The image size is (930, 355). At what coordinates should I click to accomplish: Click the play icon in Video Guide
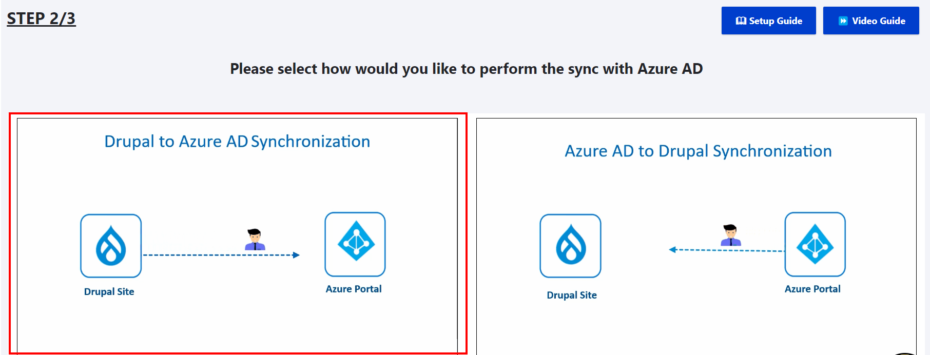coord(843,21)
